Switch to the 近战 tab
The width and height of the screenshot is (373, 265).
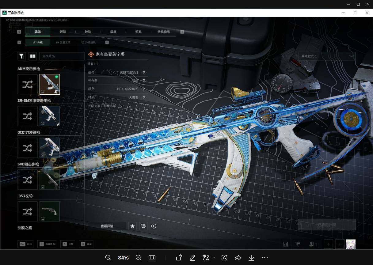(x=63, y=32)
